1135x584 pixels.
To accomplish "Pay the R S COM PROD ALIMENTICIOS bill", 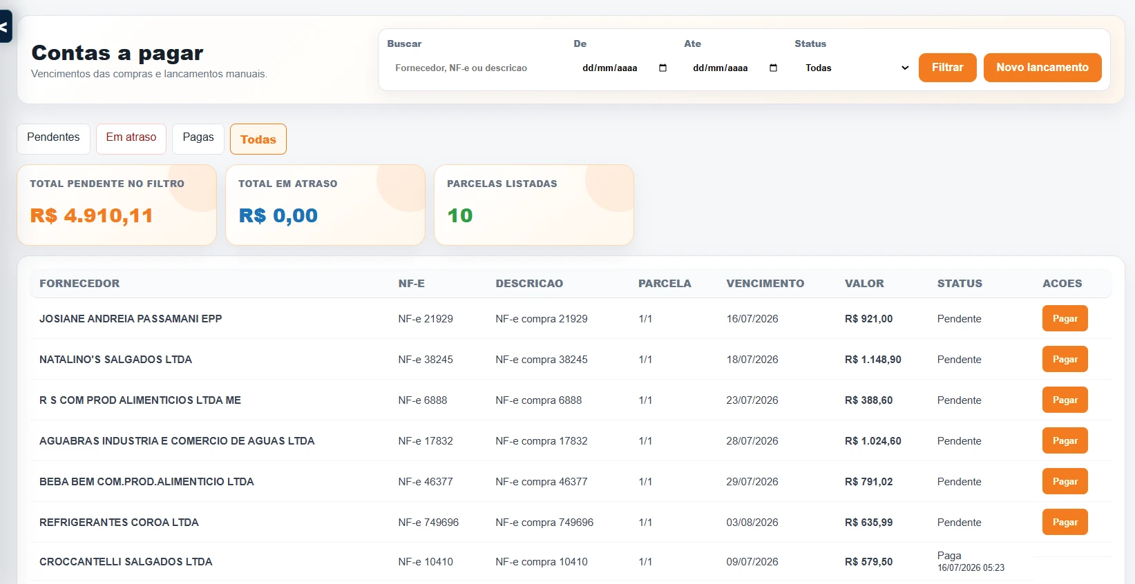I will coord(1065,400).
